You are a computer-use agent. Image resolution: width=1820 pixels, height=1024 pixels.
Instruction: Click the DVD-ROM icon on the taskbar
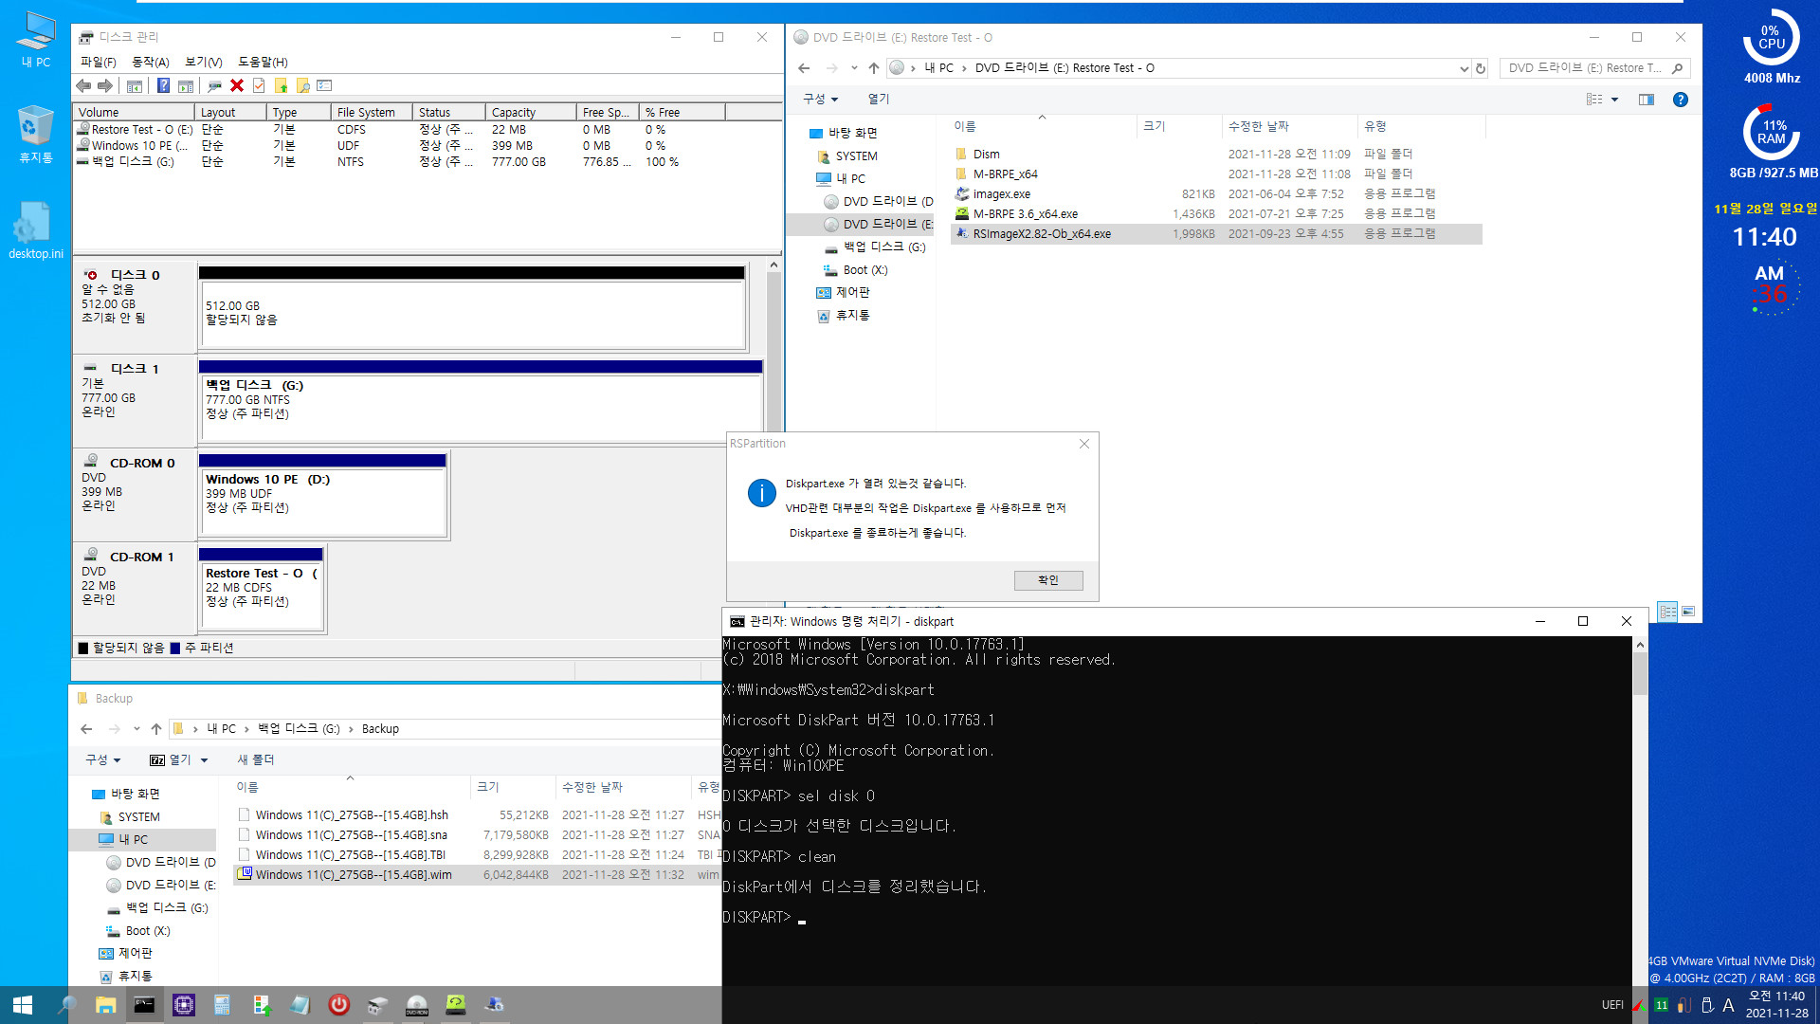click(x=417, y=1005)
